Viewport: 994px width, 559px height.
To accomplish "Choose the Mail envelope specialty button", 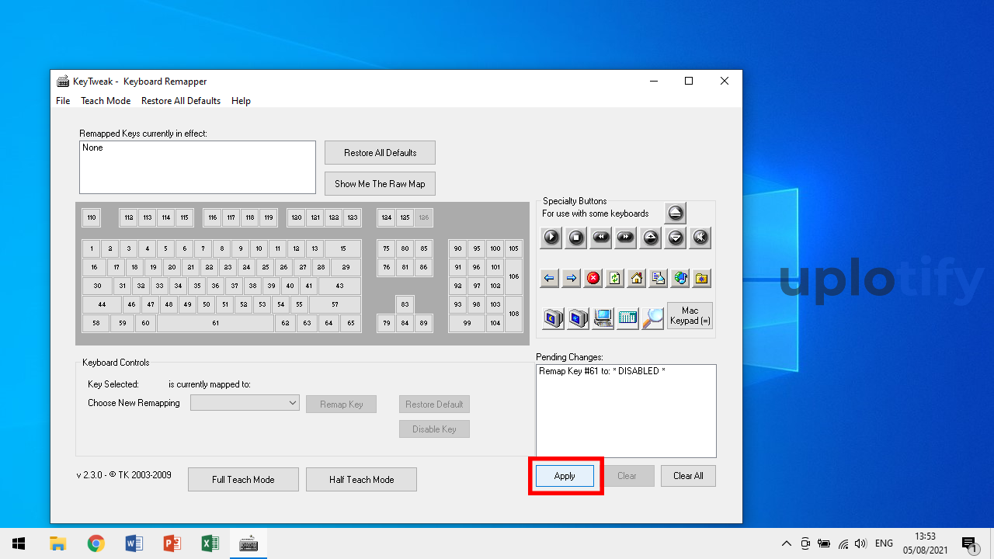I will point(659,278).
